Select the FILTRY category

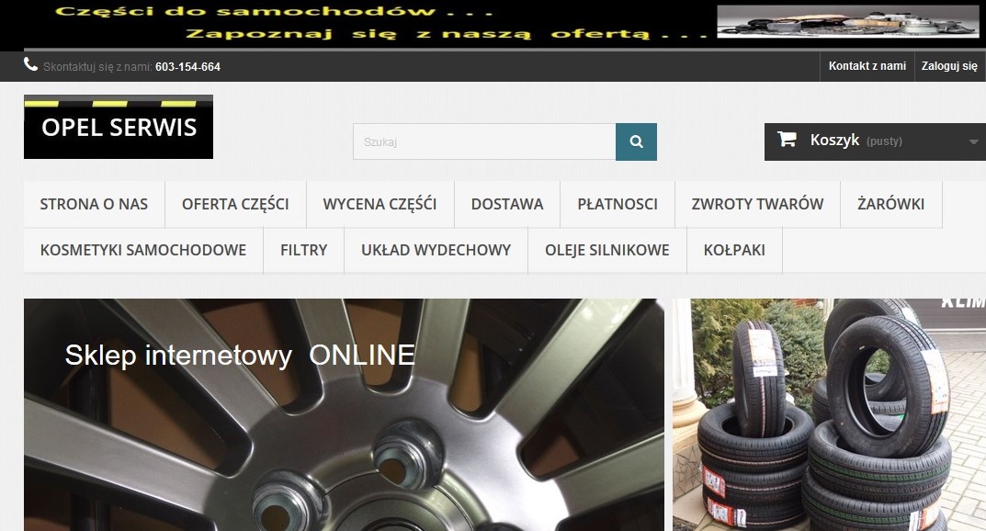(x=303, y=250)
